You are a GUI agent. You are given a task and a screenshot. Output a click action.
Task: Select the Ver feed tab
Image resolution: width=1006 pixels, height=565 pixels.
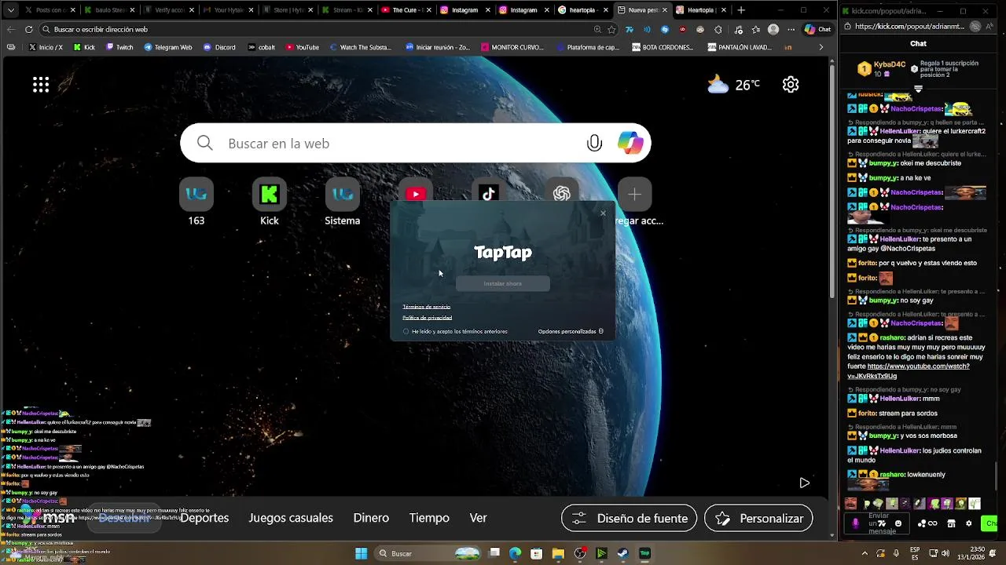click(478, 518)
